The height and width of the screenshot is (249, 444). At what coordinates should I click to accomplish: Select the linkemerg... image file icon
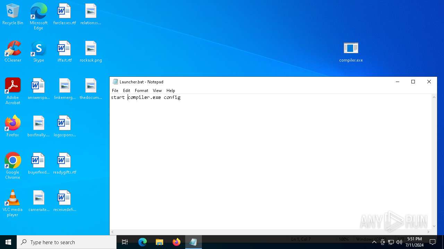point(65,89)
